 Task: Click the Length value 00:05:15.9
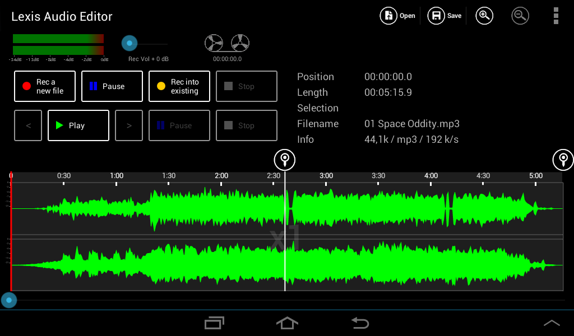(x=388, y=92)
